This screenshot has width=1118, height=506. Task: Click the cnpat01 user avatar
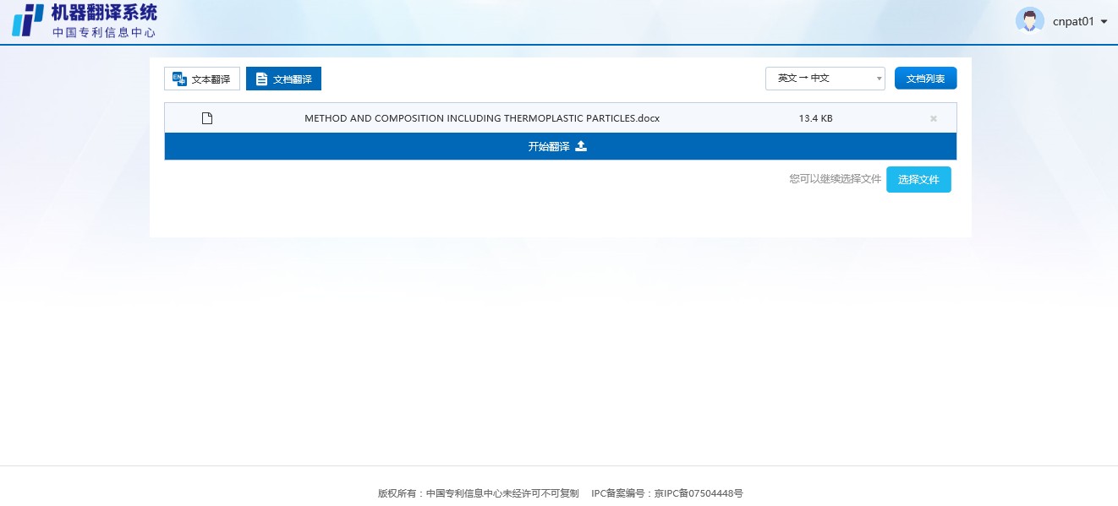point(1029,20)
